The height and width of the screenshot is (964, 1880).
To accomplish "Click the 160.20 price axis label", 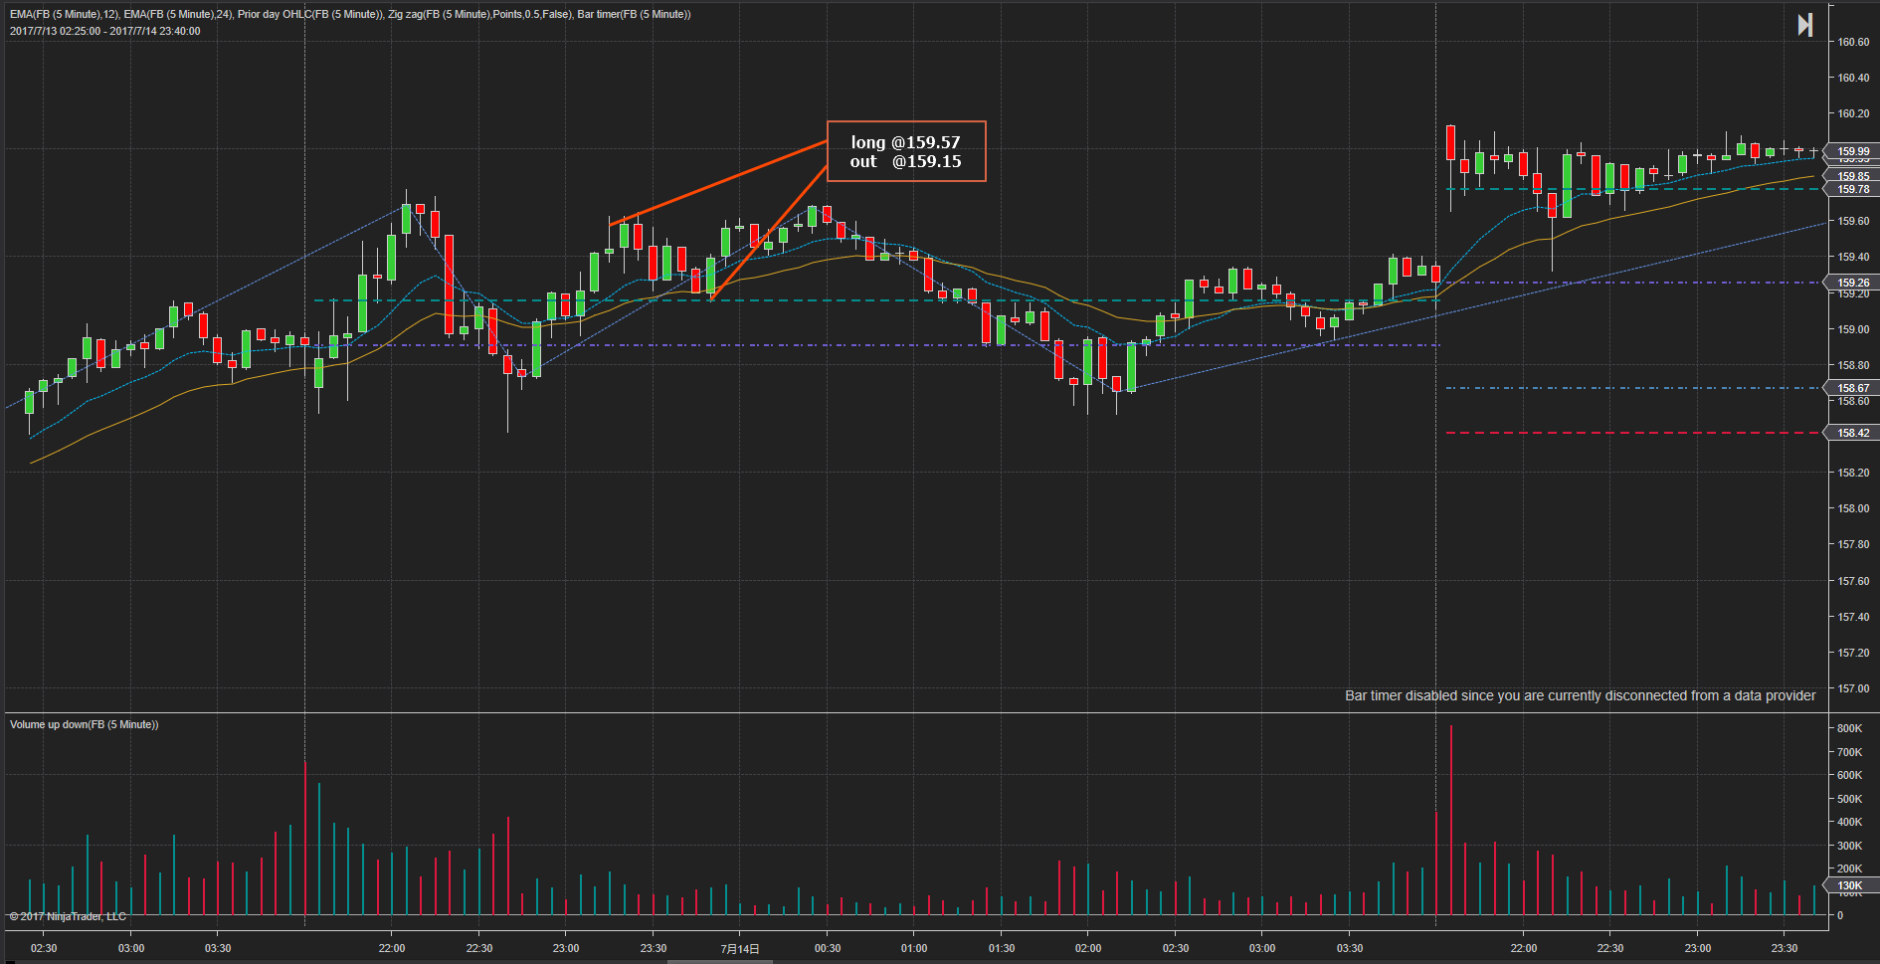I will click(x=1853, y=113).
